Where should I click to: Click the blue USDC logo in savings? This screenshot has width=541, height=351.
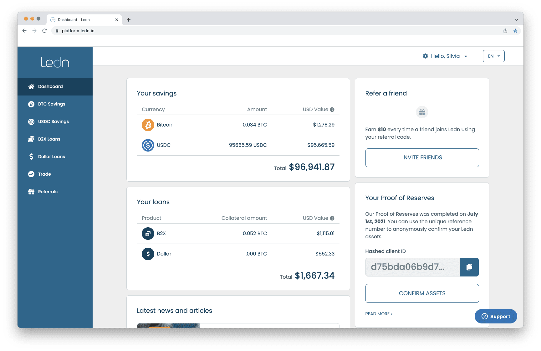point(148,145)
